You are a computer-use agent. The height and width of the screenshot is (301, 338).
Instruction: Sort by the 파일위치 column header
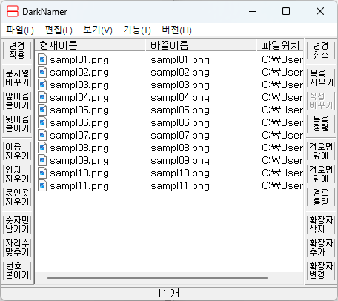(x=280, y=45)
